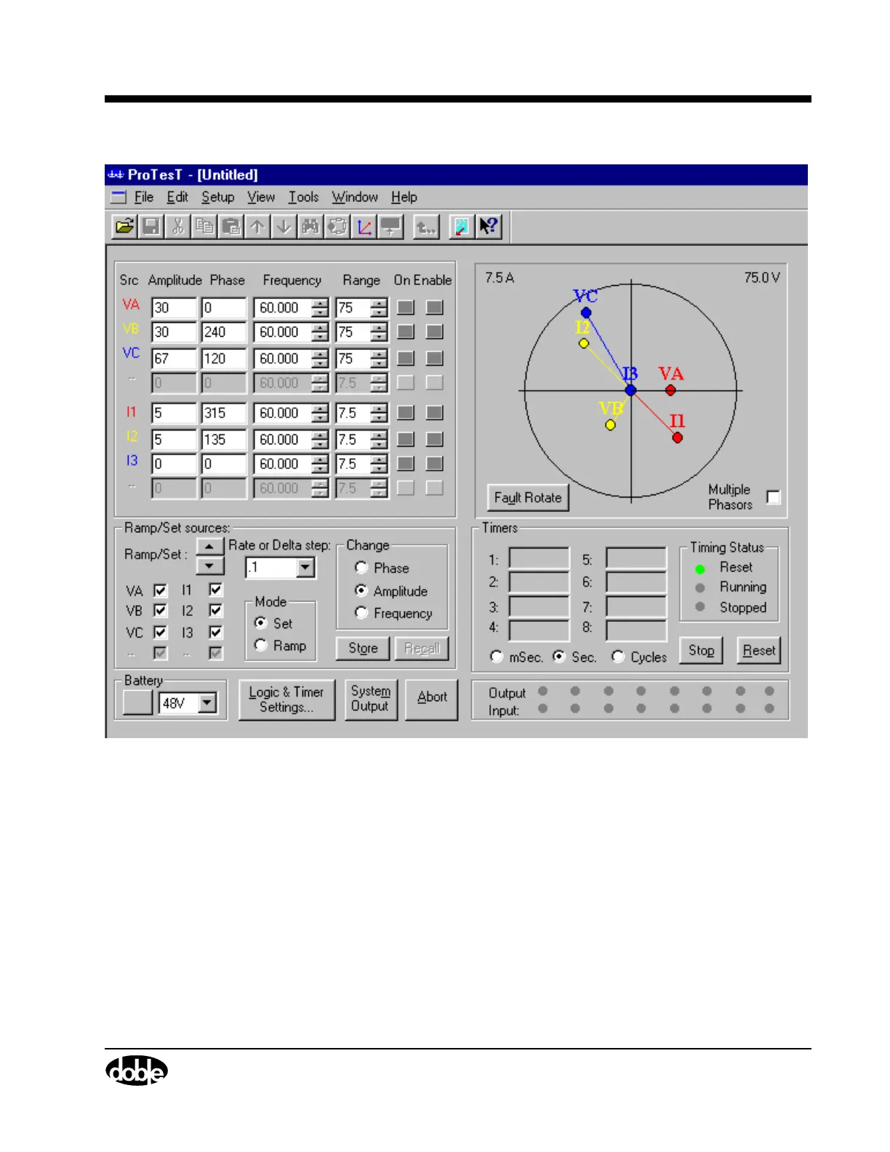Screen dimensions: 890x1152
Task: Click the Store button
Action: tap(363, 648)
